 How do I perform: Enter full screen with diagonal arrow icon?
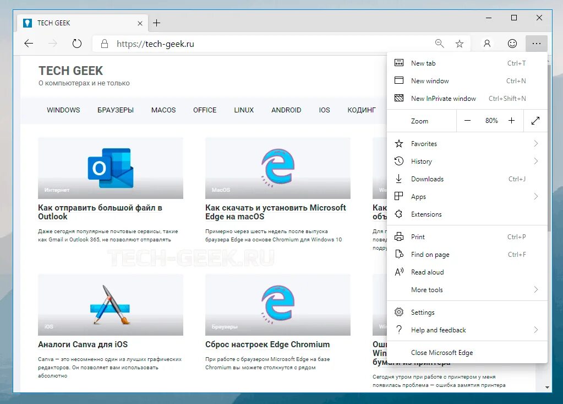[x=535, y=121]
